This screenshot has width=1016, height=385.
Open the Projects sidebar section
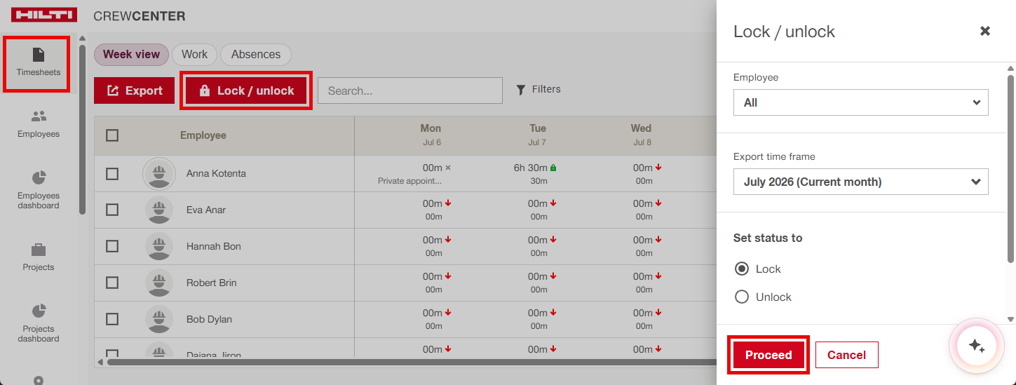point(39,257)
